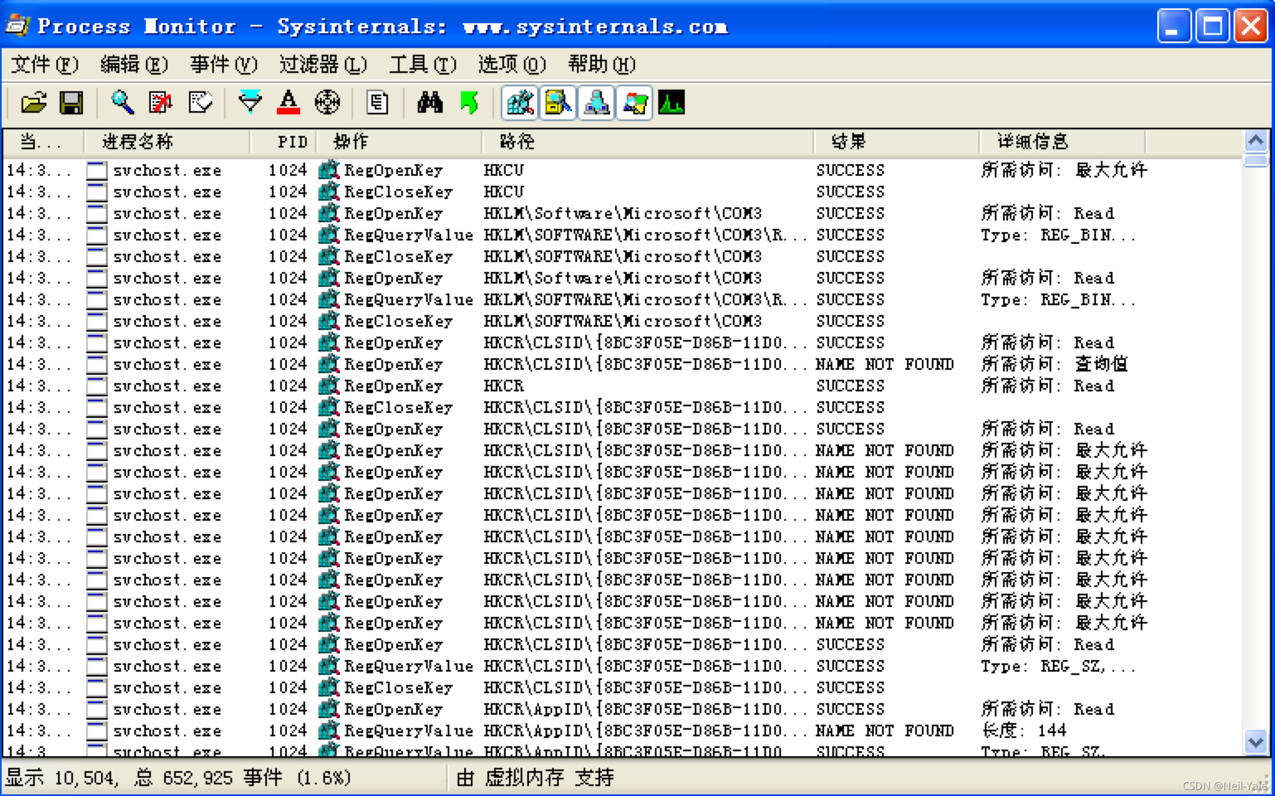Click the 由 虚拟内存 支持 status text

pos(535,778)
